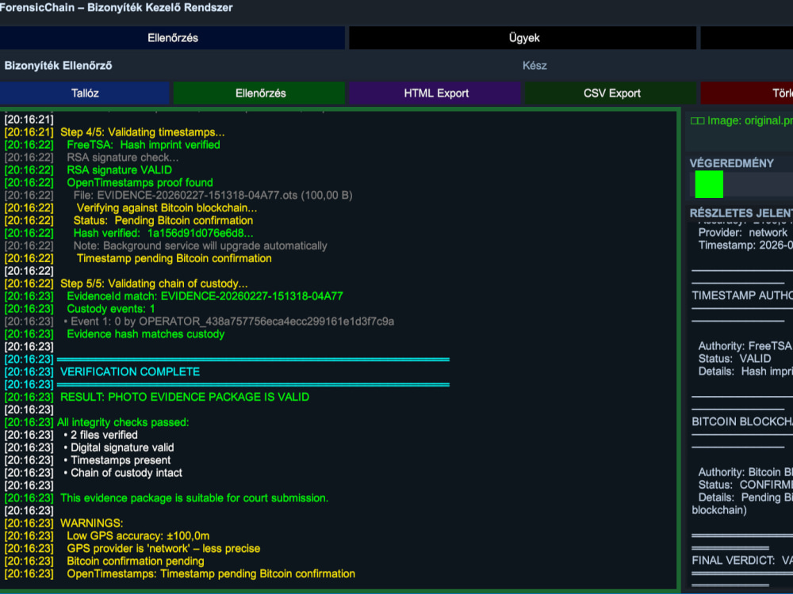The width and height of the screenshot is (793, 594).
Task: Click the 'TIMESTAMP AUTHORITY' section heading
Action: point(742,295)
